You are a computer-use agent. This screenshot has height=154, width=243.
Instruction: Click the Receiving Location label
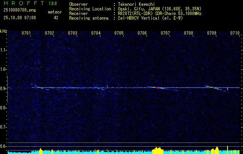90,9
